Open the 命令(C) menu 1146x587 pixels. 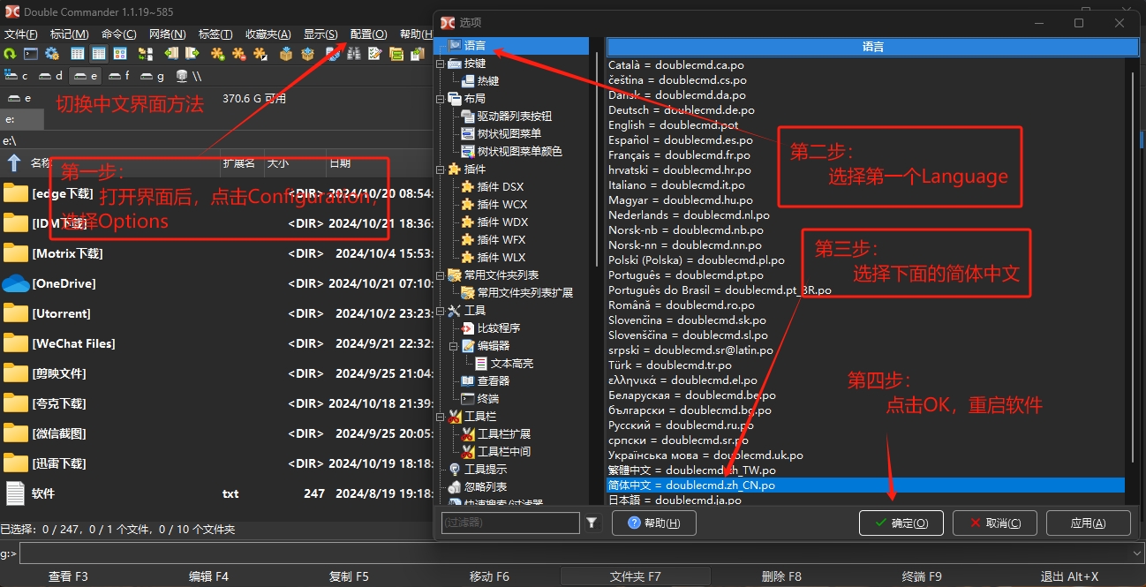pos(118,34)
